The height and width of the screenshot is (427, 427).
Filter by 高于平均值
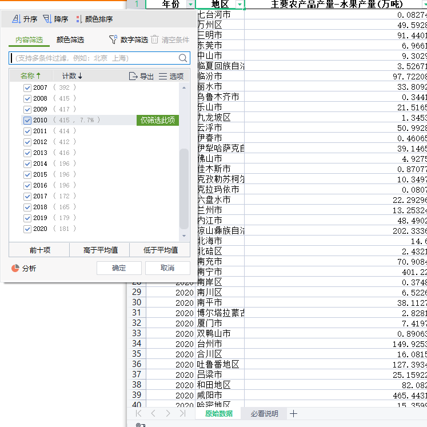[100, 250]
